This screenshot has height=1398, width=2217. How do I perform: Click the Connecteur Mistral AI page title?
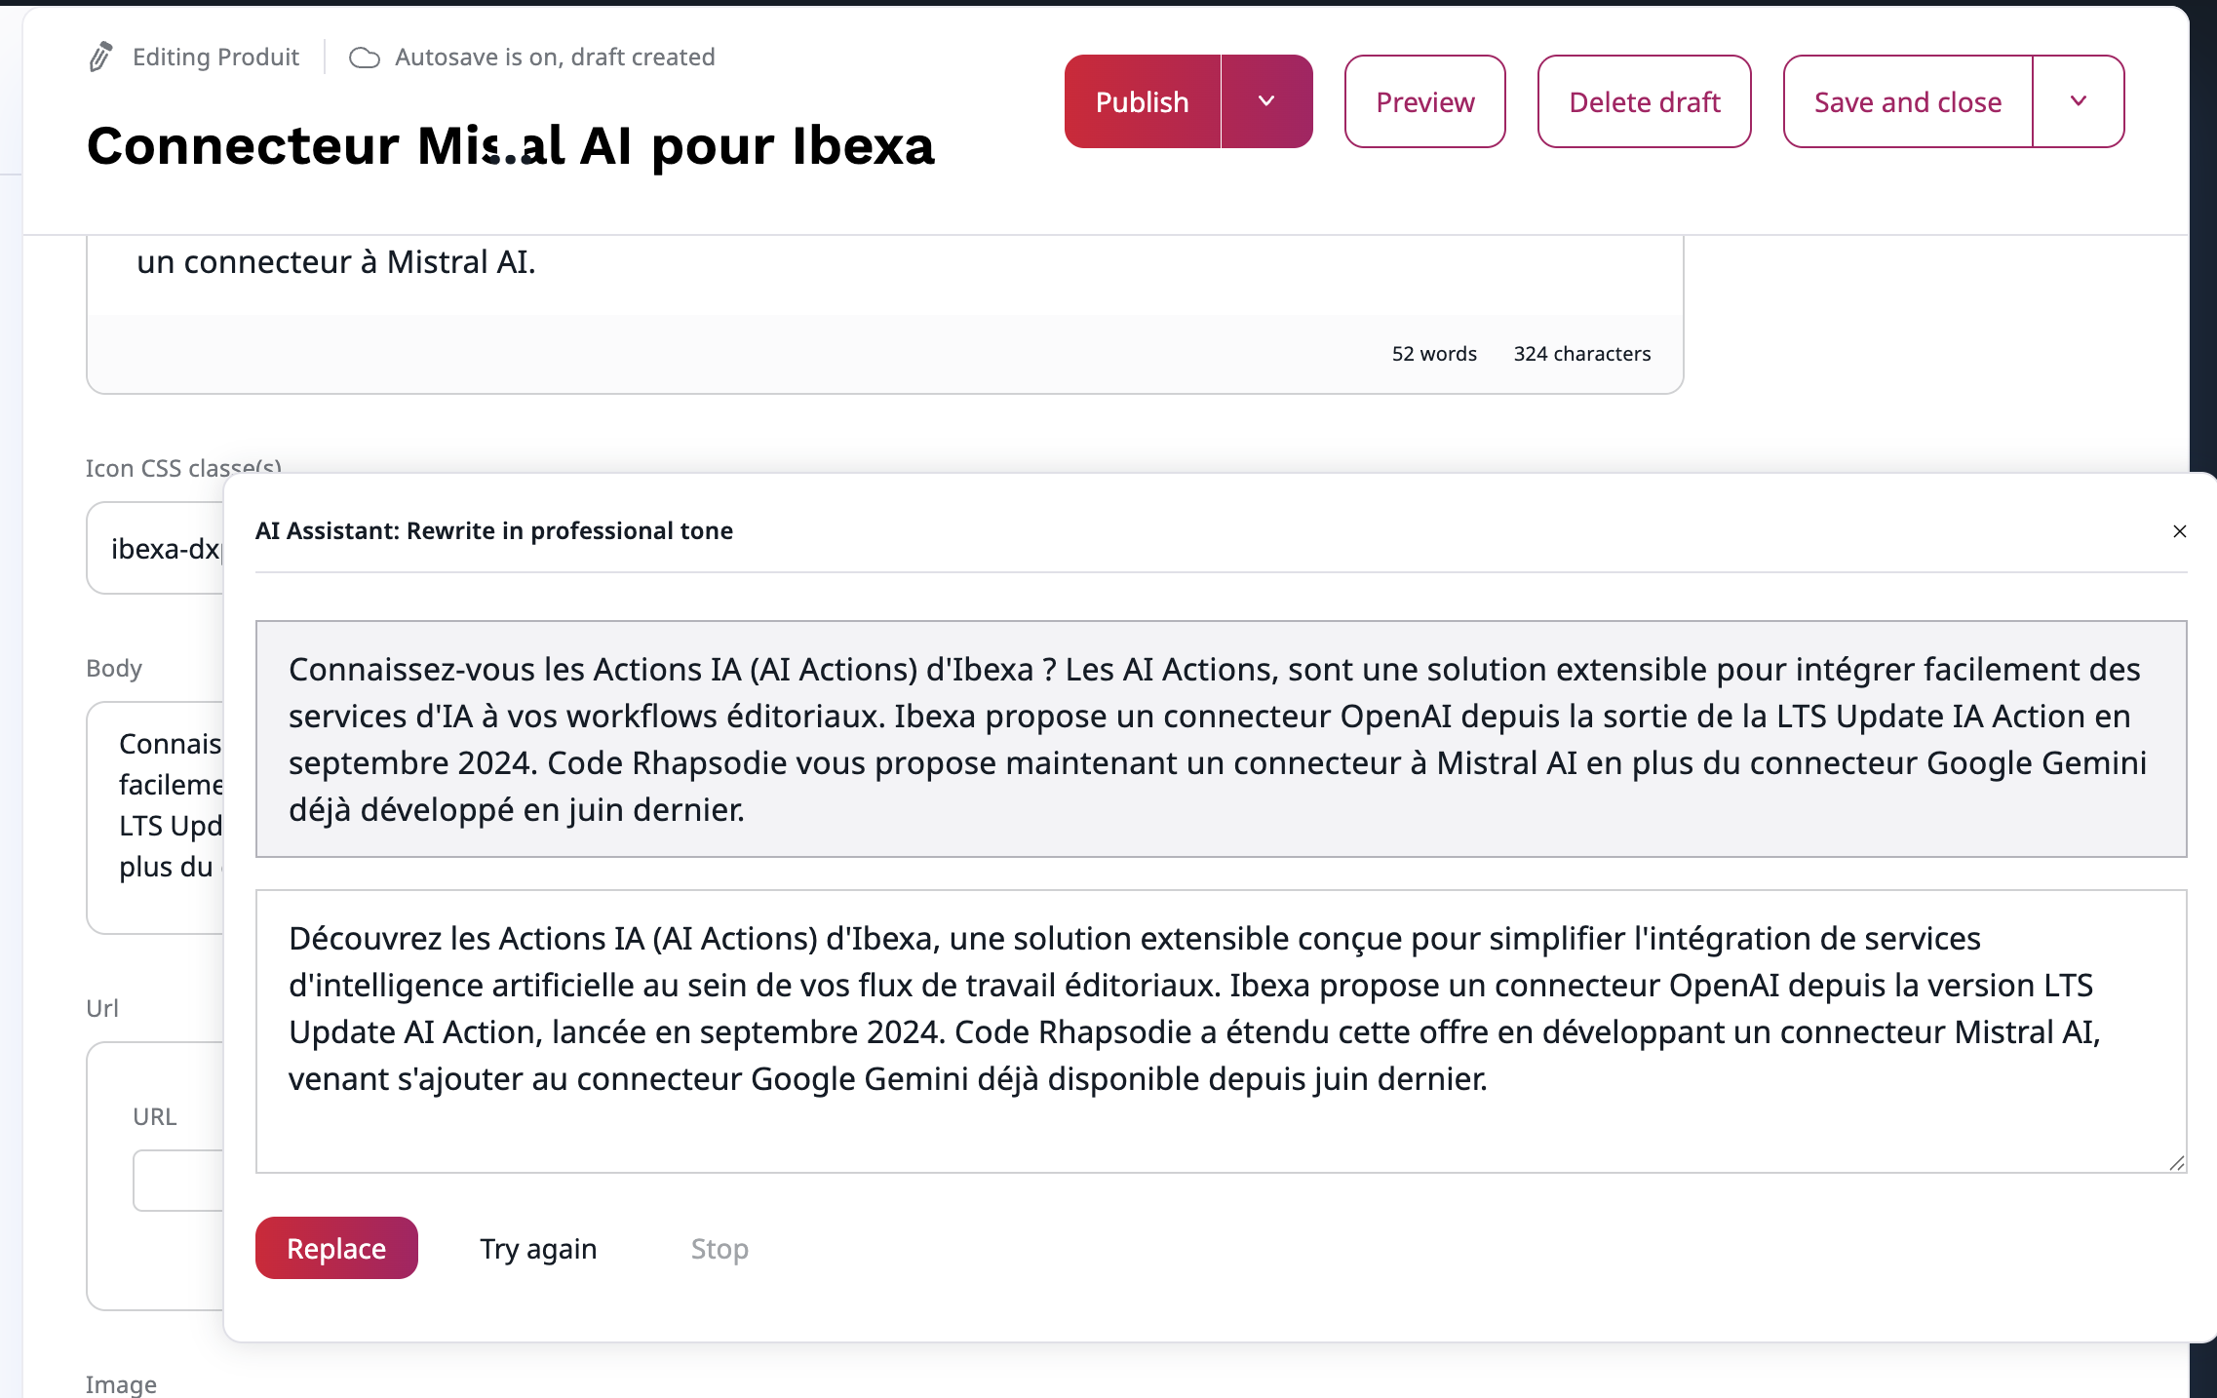pyautogui.click(x=510, y=146)
